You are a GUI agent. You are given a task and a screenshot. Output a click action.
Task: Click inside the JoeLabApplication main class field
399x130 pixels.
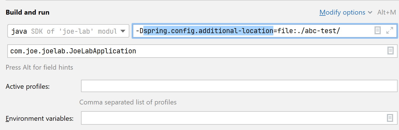tap(197, 51)
